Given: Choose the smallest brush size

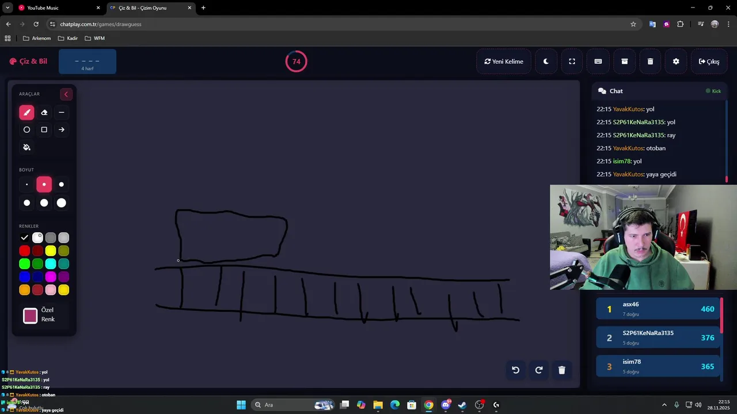Looking at the screenshot, I should (x=26, y=185).
